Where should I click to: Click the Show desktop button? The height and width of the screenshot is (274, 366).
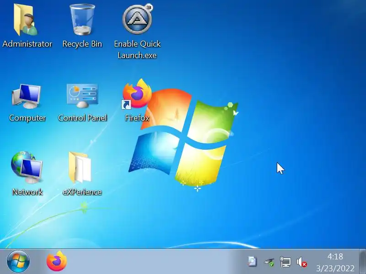tap(362, 261)
